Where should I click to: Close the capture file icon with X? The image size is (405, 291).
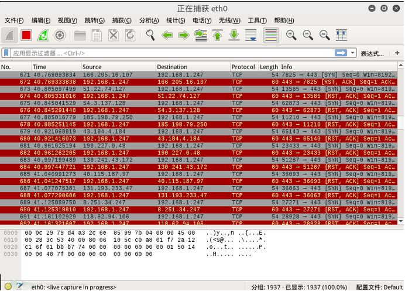[114, 35]
